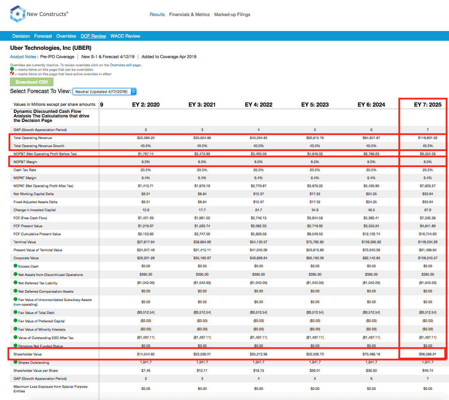Click the $49.74 per share value
The image size is (449, 400).
point(428,371)
